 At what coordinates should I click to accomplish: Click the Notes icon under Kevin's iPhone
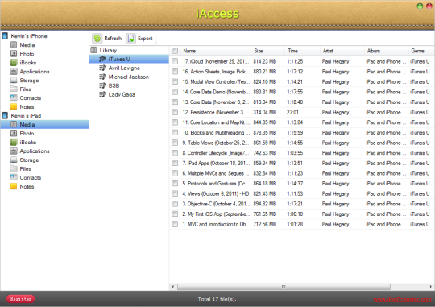click(x=14, y=106)
